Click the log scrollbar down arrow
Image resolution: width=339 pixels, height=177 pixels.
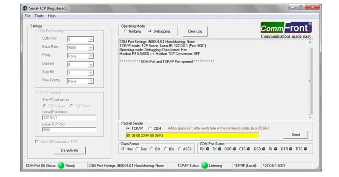point(310,117)
